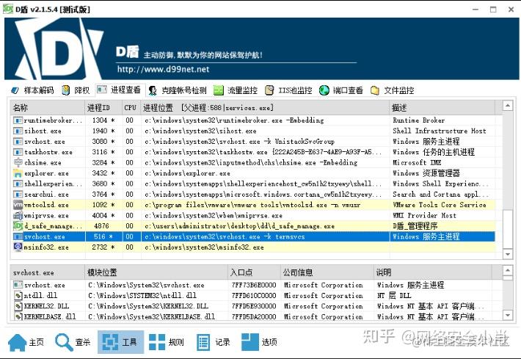Click the d_safe_manage D盾 icon

[x=18, y=226]
